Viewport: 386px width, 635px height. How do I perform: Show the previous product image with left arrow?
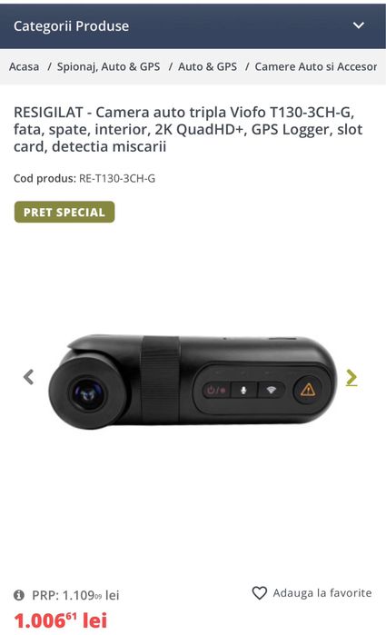(28, 377)
